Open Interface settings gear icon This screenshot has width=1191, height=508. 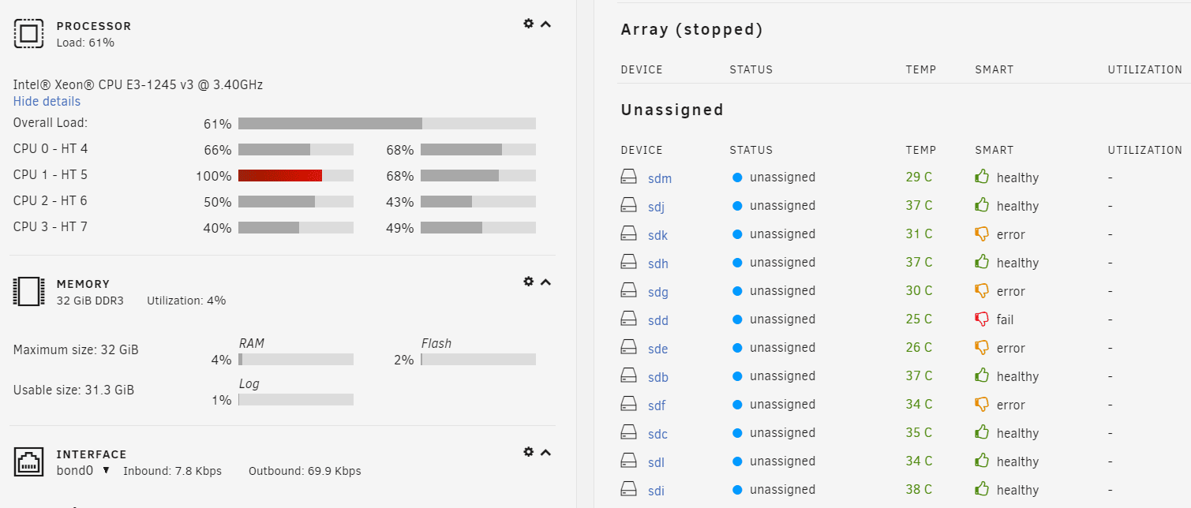(x=528, y=452)
